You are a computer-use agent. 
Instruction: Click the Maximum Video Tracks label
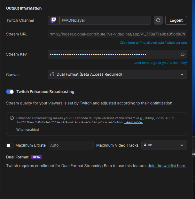(117, 145)
